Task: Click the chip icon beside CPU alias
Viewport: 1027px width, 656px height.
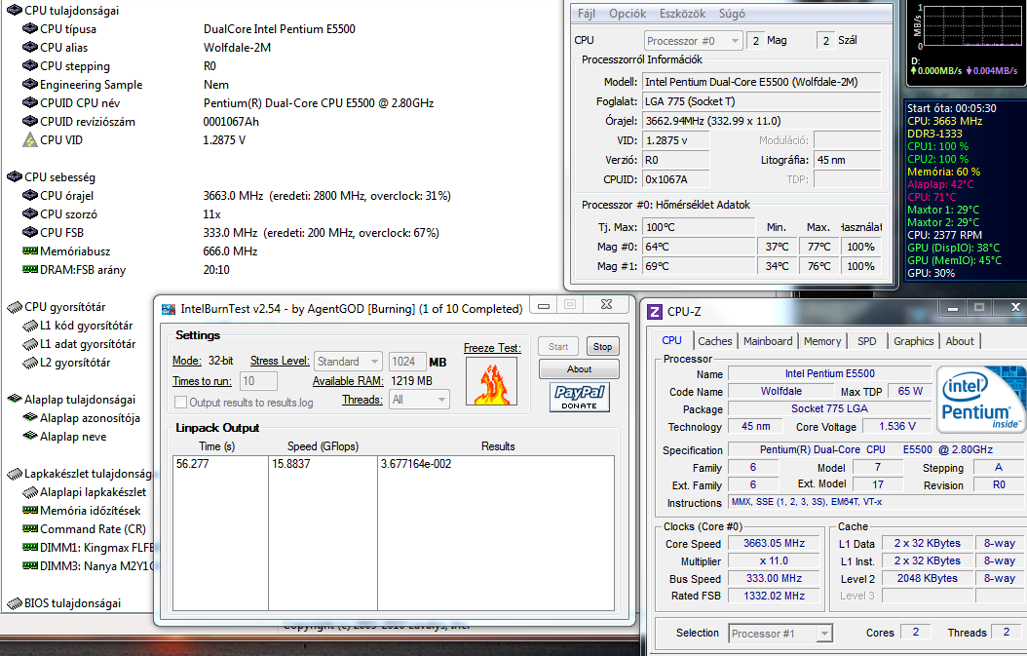Action: point(30,47)
